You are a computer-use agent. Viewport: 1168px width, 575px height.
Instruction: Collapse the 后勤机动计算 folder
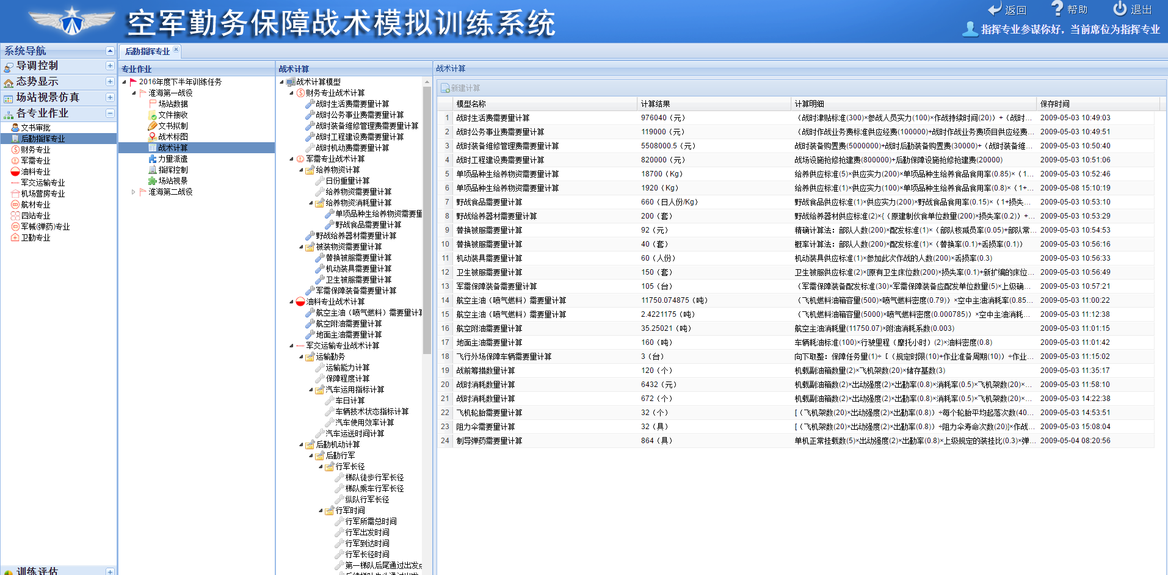coord(301,444)
